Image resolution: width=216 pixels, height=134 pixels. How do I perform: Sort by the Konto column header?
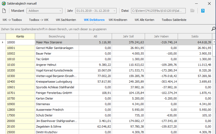click(20, 36)
